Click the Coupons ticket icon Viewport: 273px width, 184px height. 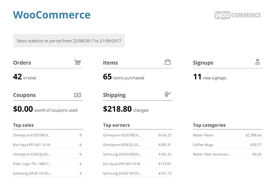pyautogui.click(x=77, y=95)
